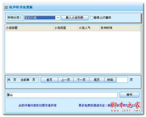Jump to 尾页 last page

pos(97,80)
